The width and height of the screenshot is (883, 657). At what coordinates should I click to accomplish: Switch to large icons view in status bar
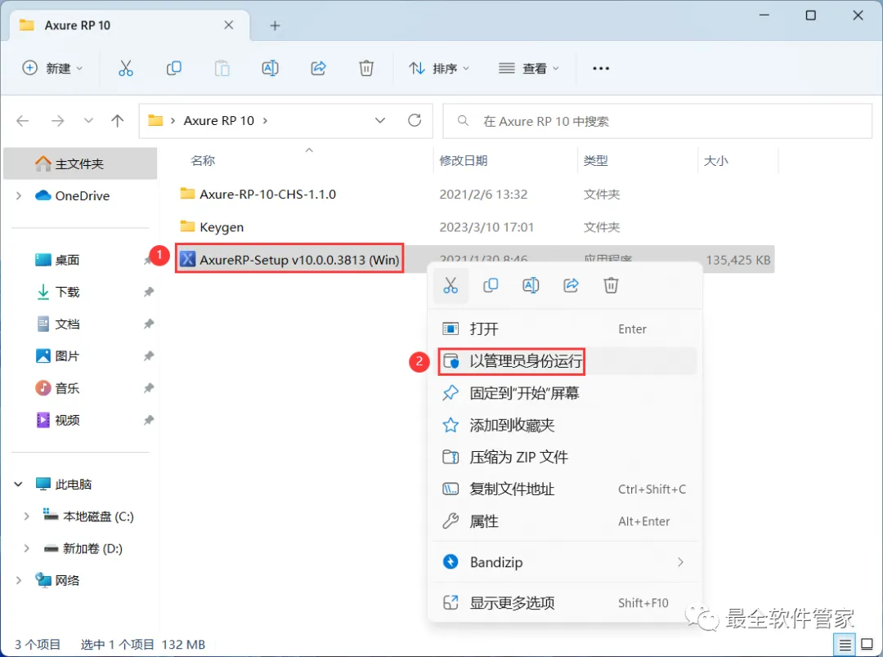[x=867, y=645]
